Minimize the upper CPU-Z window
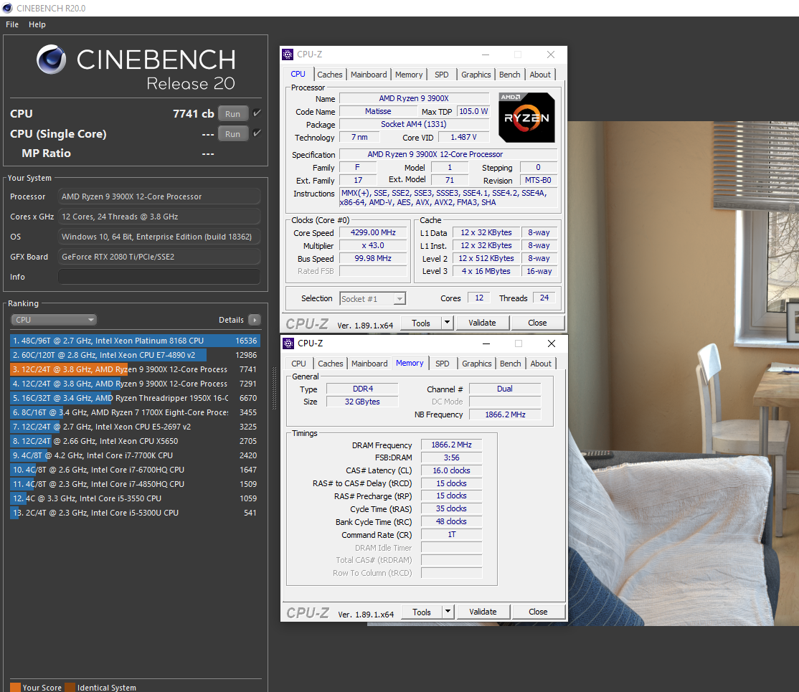Screen dimensions: 799x692 click(x=486, y=54)
